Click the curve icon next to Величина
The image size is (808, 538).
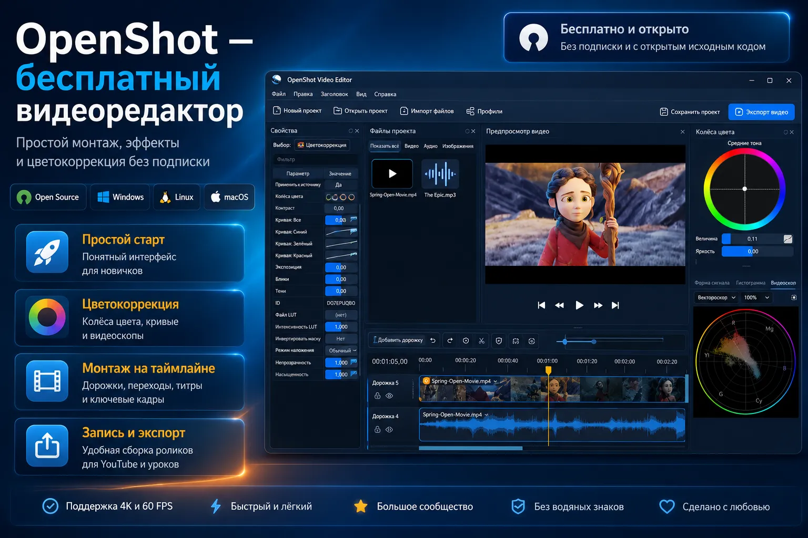pos(787,239)
